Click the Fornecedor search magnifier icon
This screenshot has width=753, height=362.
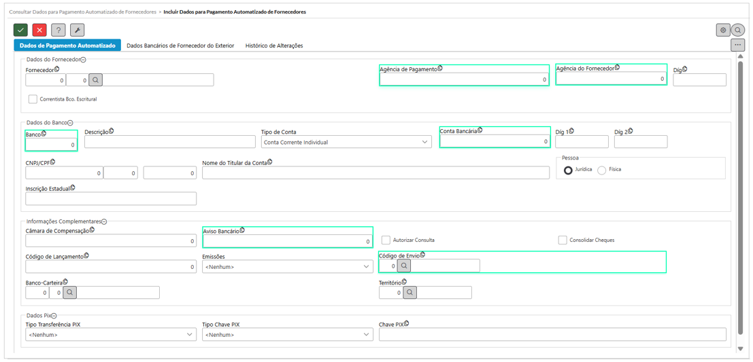coord(95,80)
